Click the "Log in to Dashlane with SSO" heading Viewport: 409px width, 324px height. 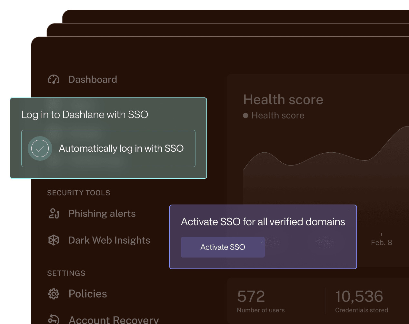pos(85,115)
